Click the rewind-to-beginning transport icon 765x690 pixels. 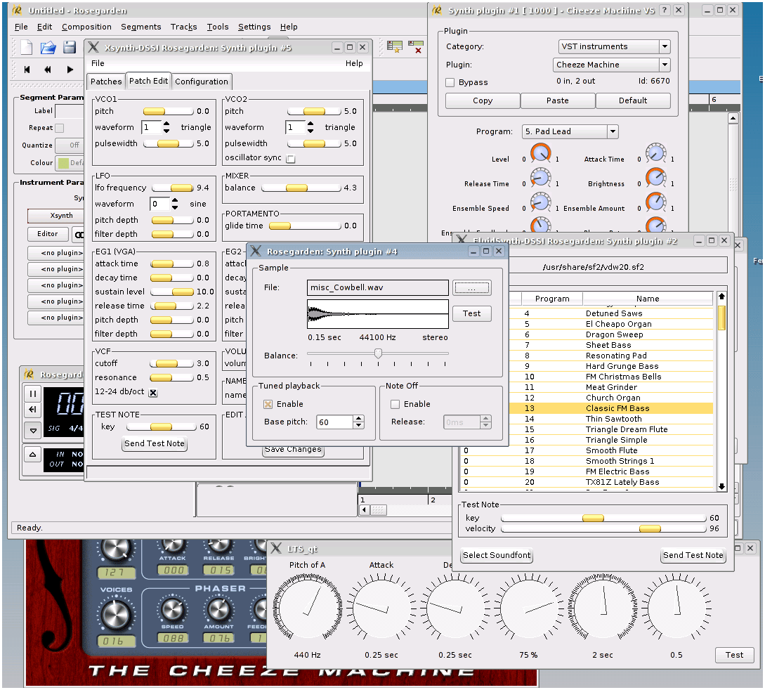(x=27, y=70)
